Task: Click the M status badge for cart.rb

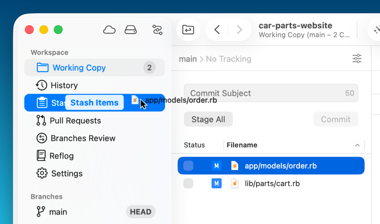Action: click(216, 183)
